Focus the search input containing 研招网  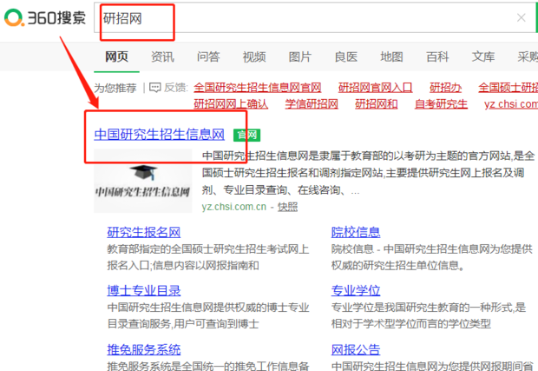point(314,18)
